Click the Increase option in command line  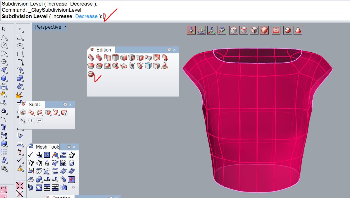(x=62, y=16)
